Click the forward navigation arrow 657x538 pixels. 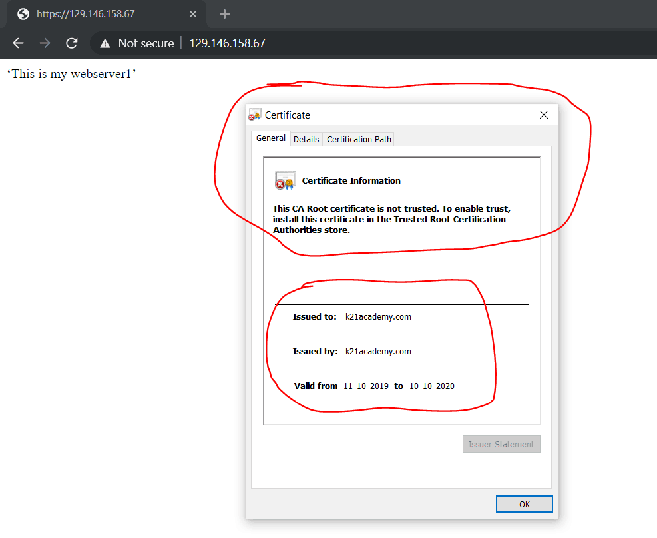44,43
